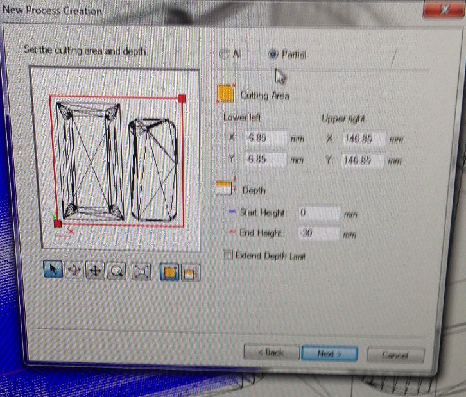The height and width of the screenshot is (397, 466).
Task: Click the left rectangular model in preview
Action: pos(90,161)
